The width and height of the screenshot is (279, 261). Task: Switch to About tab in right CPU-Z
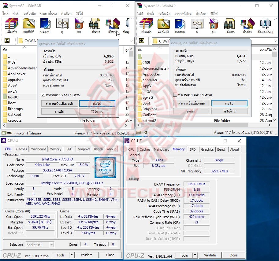[235, 149]
